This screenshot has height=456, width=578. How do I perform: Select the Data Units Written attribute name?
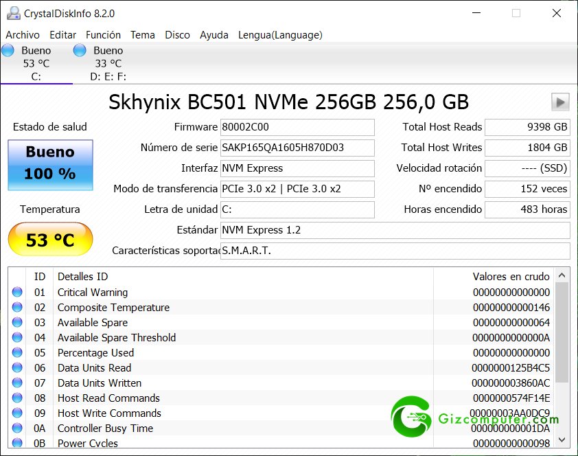[100, 383]
